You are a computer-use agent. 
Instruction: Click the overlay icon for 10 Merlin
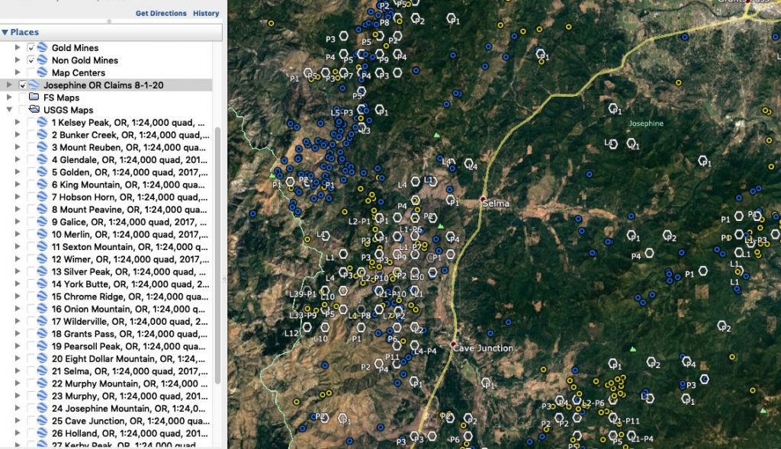click(43, 235)
